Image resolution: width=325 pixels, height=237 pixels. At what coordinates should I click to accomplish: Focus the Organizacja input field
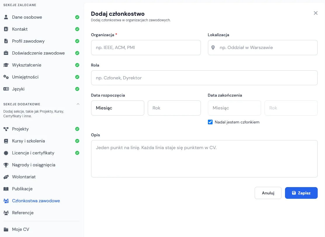pyautogui.click(x=146, y=48)
